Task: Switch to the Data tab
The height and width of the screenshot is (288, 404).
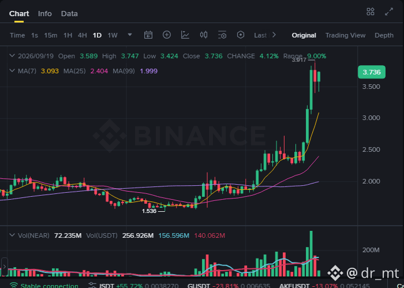Action: [x=69, y=14]
